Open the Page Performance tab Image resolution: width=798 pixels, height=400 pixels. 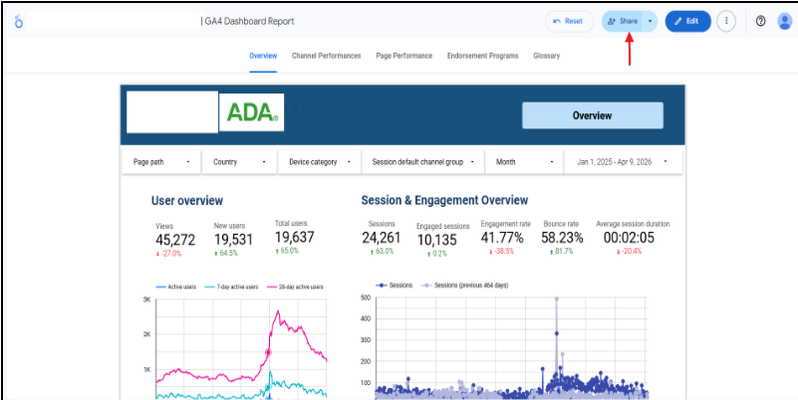(x=404, y=56)
